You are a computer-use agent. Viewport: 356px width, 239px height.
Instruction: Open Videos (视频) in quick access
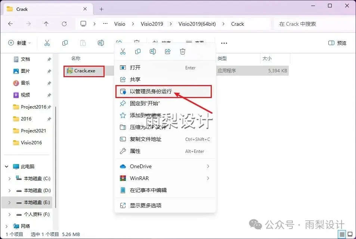click(x=25, y=95)
